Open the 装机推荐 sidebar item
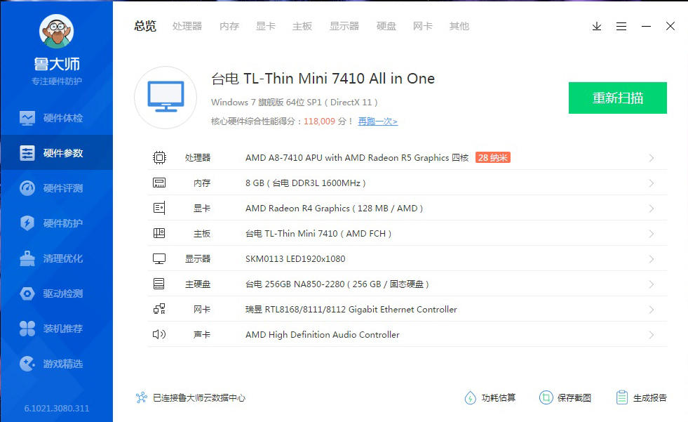The image size is (688, 422). (x=56, y=328)
